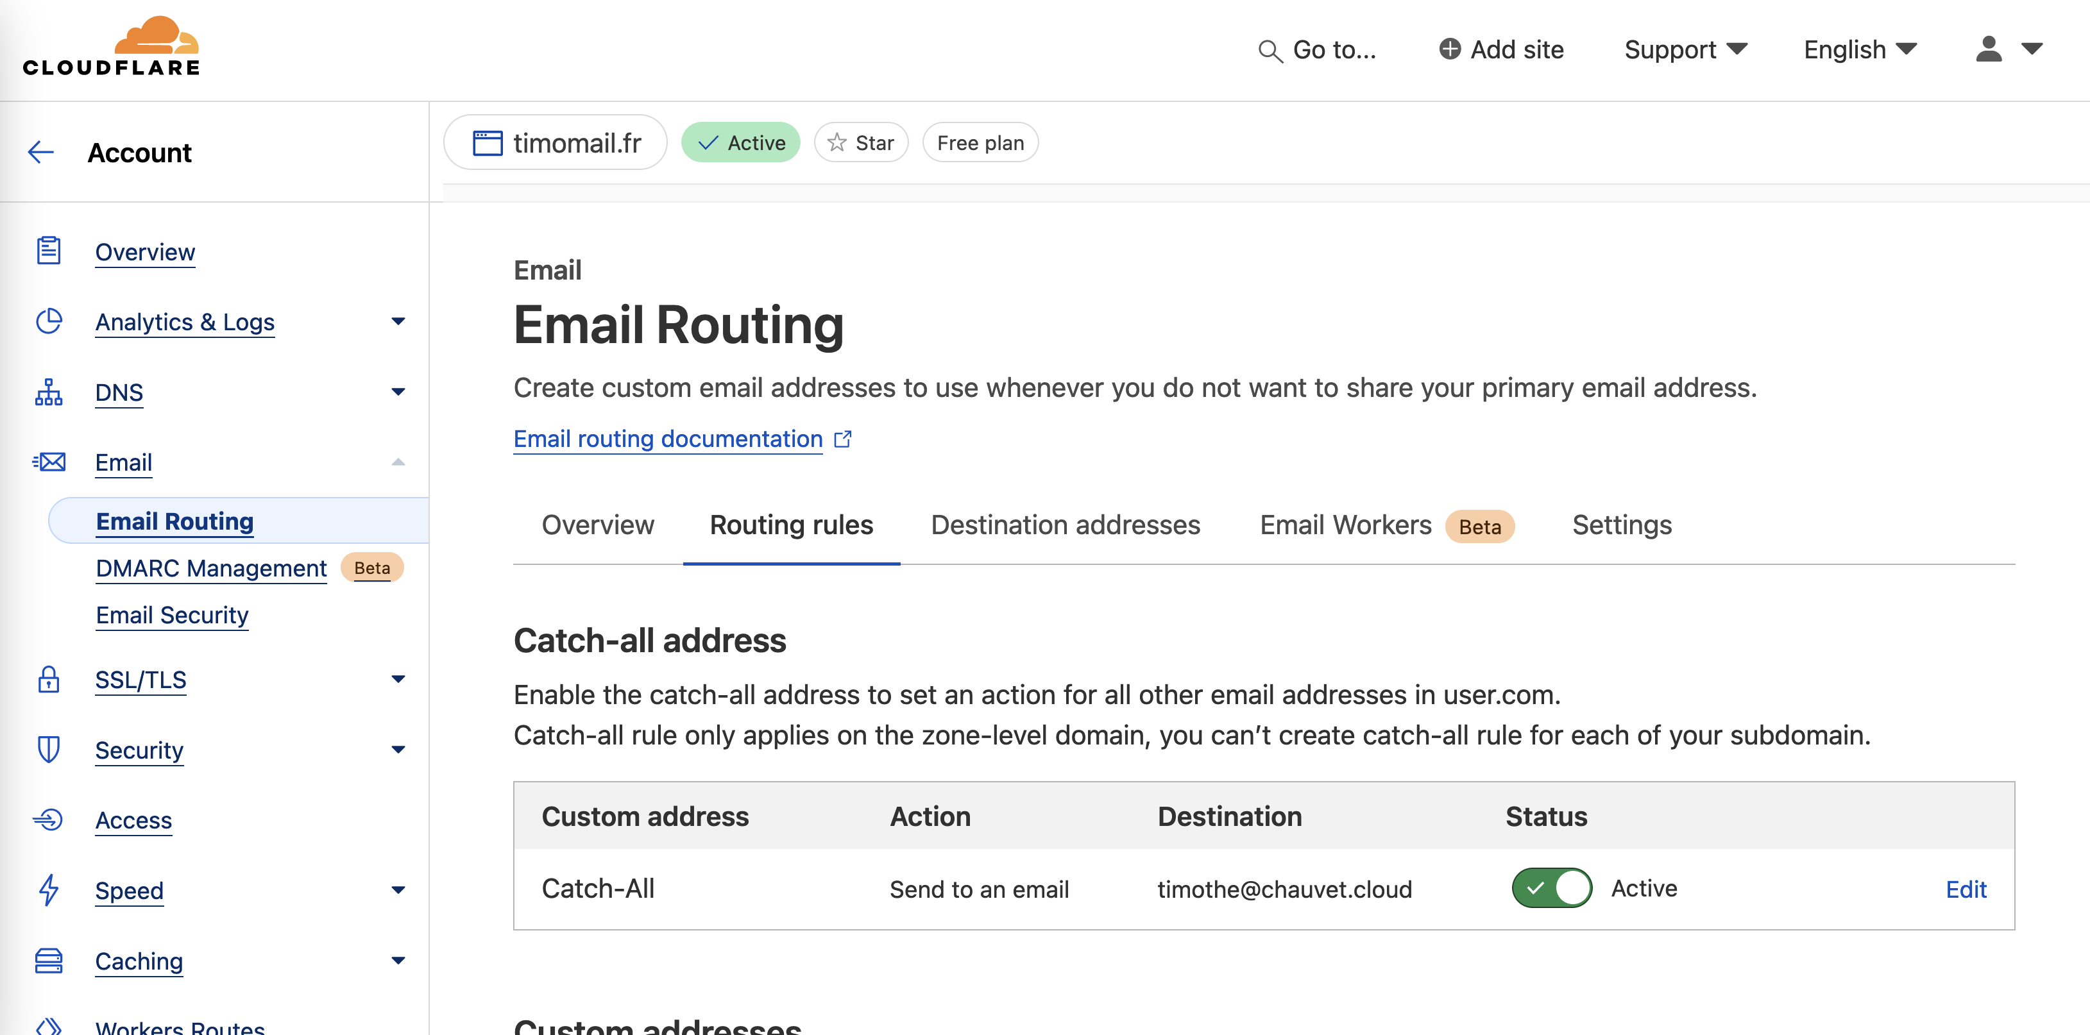2090x1035 pixels.
Task: Open the English language dropdown
Action: (x=1860, y=49)
